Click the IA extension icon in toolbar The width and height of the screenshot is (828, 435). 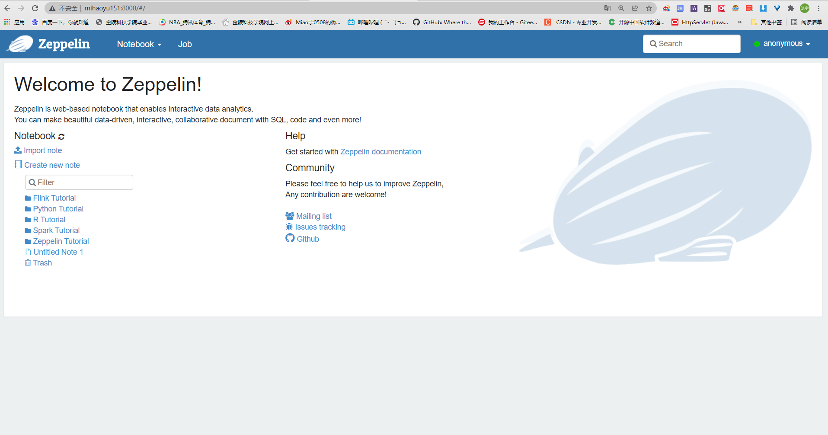(x=694, y=8)
